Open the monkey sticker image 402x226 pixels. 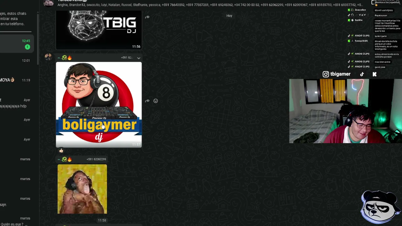coord(82,189)
